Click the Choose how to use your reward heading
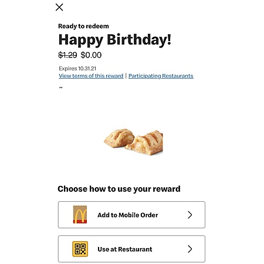Screen dimensions: 264x264 tap(119, 189)
